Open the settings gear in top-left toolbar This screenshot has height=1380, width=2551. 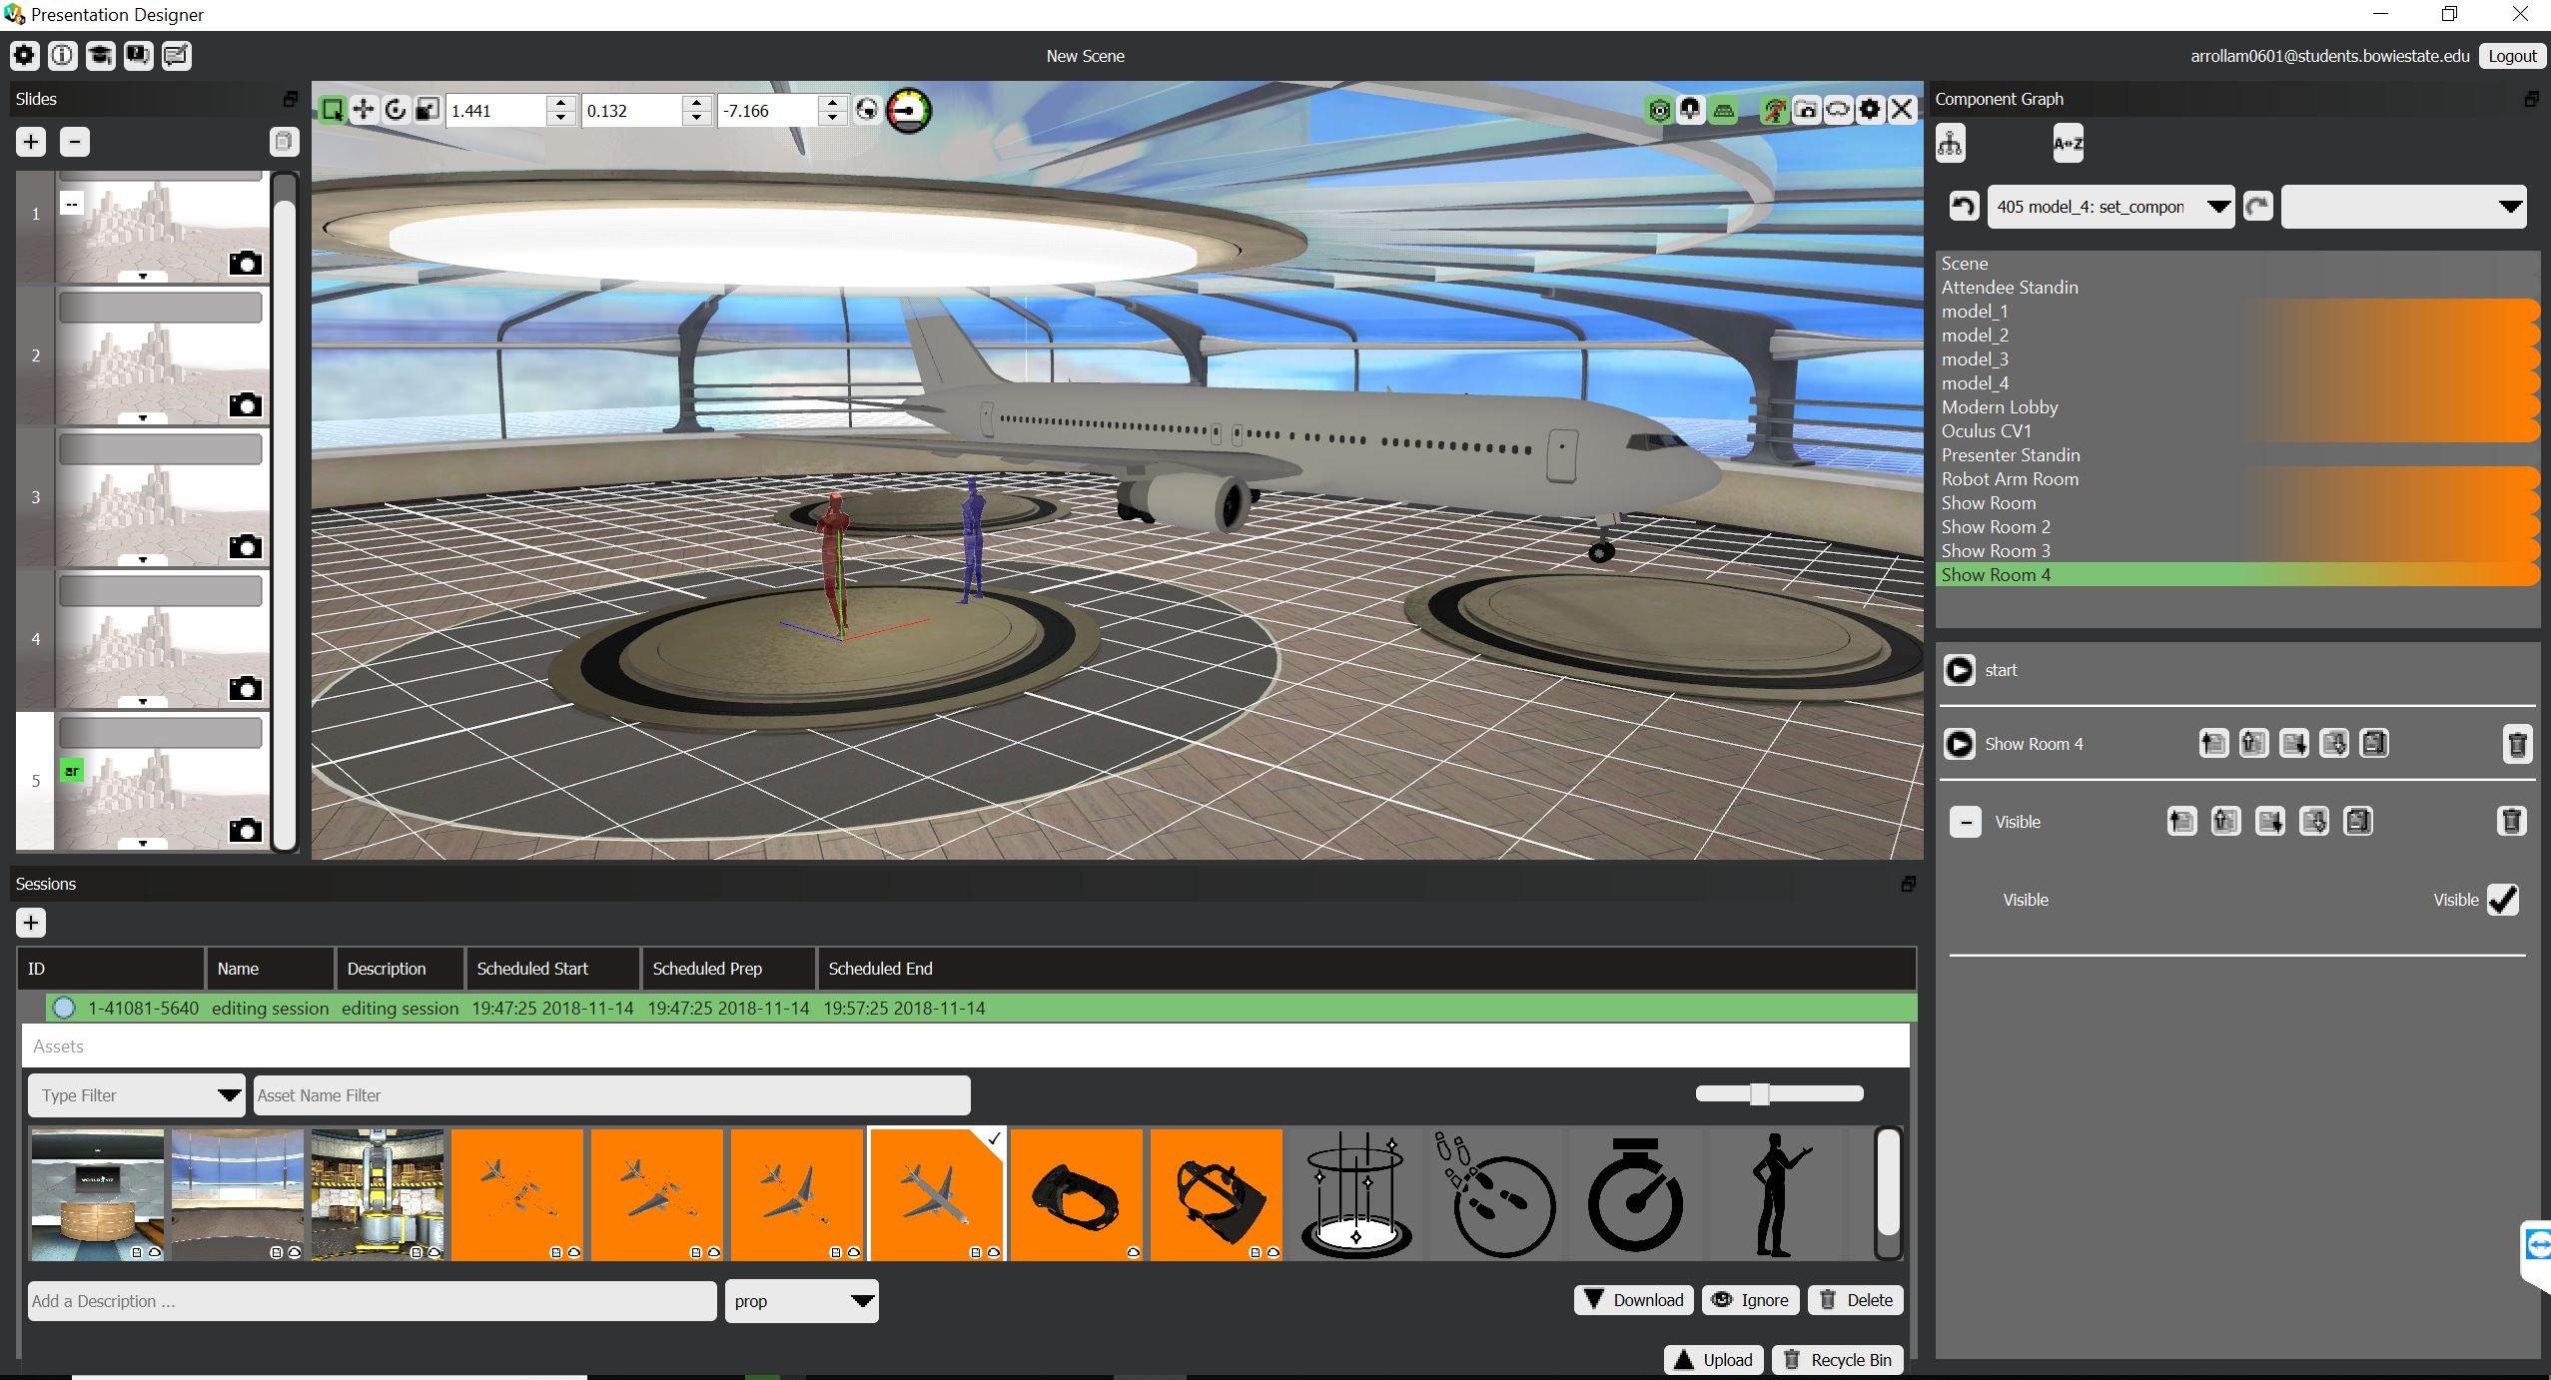[25, 56]
